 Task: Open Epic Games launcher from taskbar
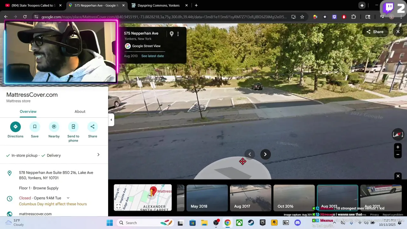(x=263, y=223)
